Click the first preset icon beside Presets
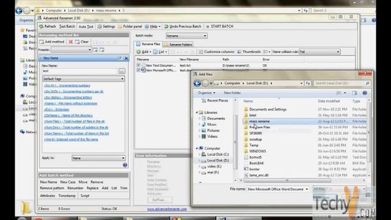 coord(95,50)
